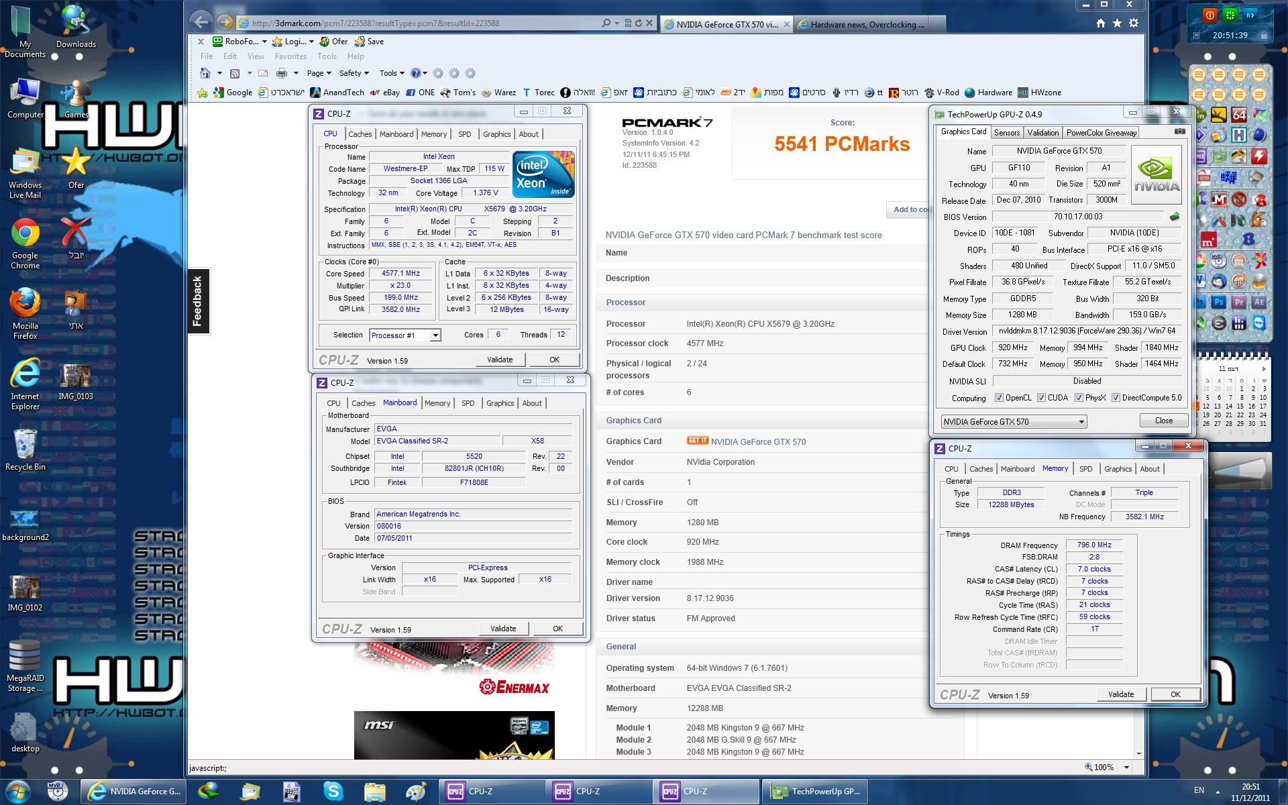Image resolution: width=1288 pixels, height=805 pixels.
Task: Open Google Chrome desktop icon
Action: click(x=25, y=243)
